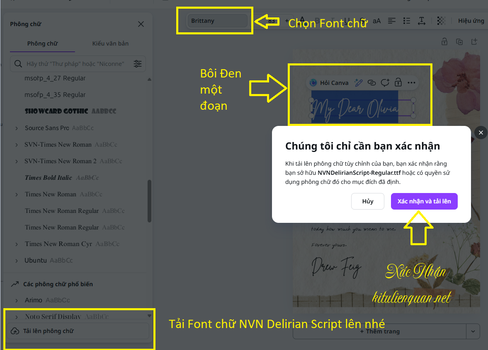Screen dimensions: 488x350
Task: Select msofp_4_27 Regular font
Action: [x=55, y=78]
